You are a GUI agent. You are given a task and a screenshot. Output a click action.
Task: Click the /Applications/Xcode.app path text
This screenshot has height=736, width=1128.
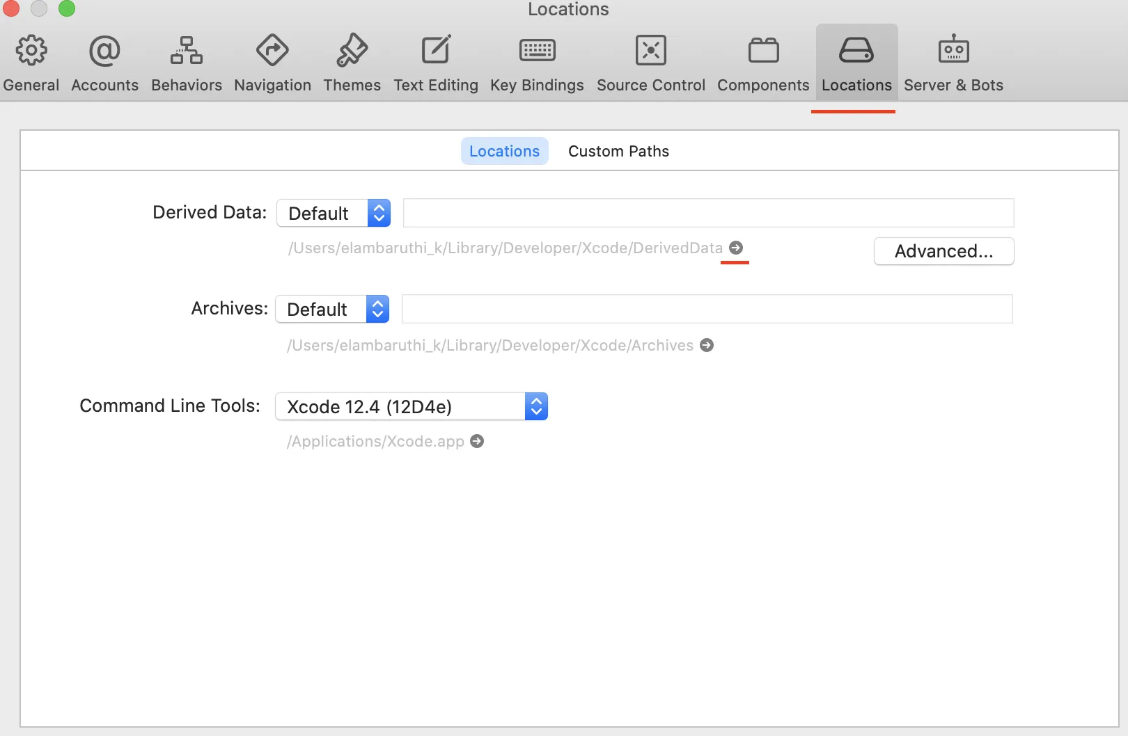pos(375,441)
